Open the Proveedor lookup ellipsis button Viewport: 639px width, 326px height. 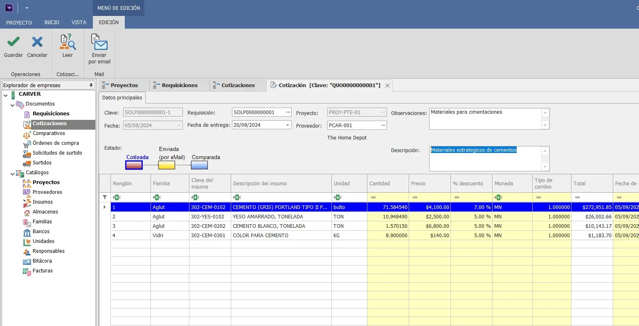point(383,125)
